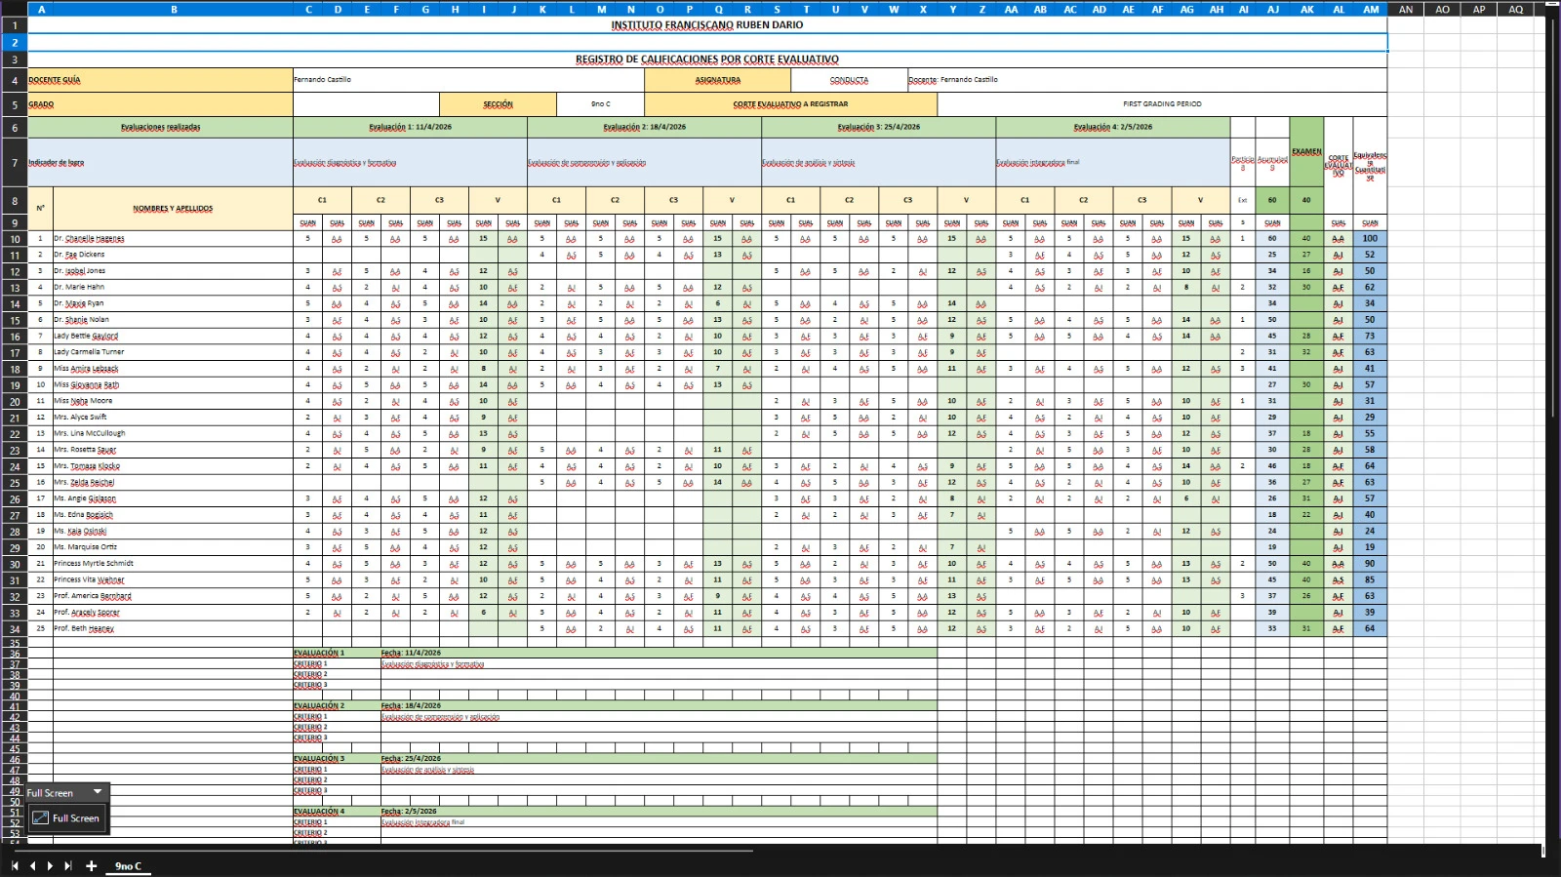Screen dimensions: 1561x877
Task: Select student Prof. America Bernhard name cell
Action: click(173, 596)
